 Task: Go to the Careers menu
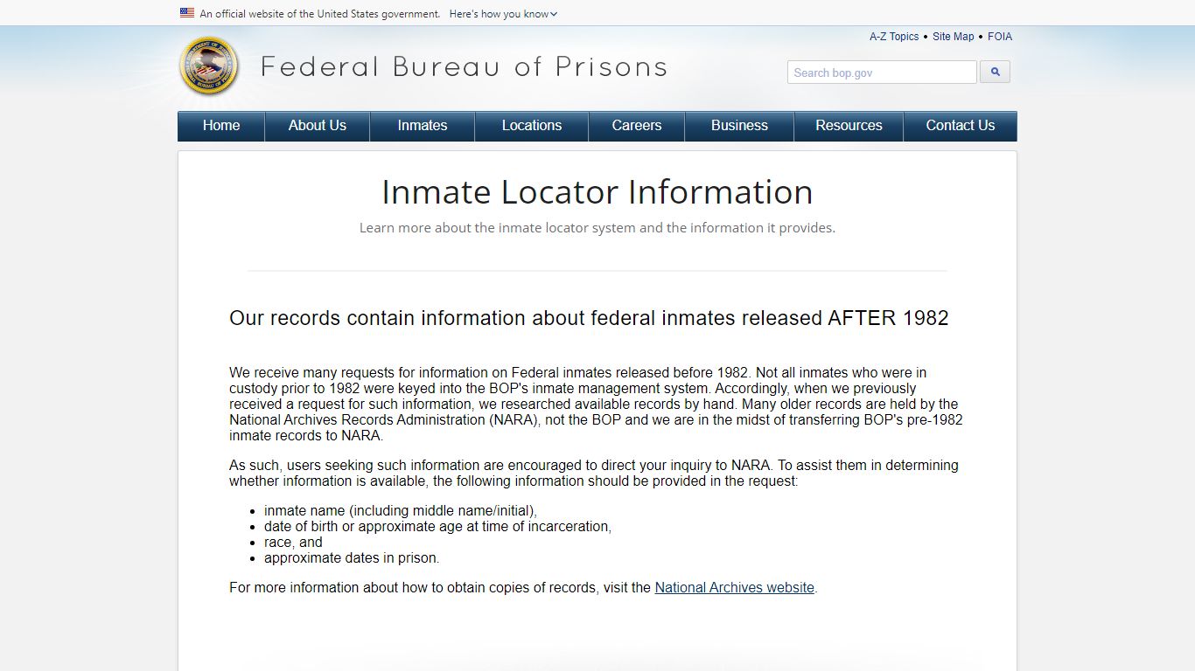click(637, 126)
